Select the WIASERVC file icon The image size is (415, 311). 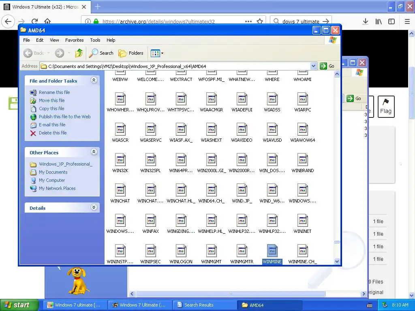[x=151, y=129]
